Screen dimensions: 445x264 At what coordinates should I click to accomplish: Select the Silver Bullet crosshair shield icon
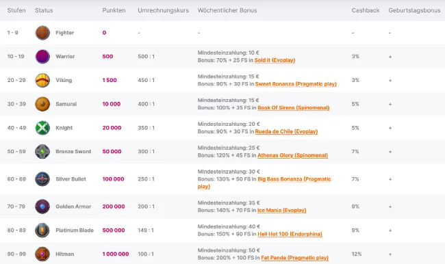42,179
